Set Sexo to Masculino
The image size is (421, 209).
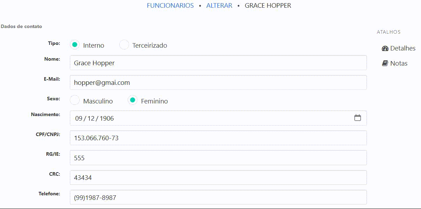tap(75, 100)
